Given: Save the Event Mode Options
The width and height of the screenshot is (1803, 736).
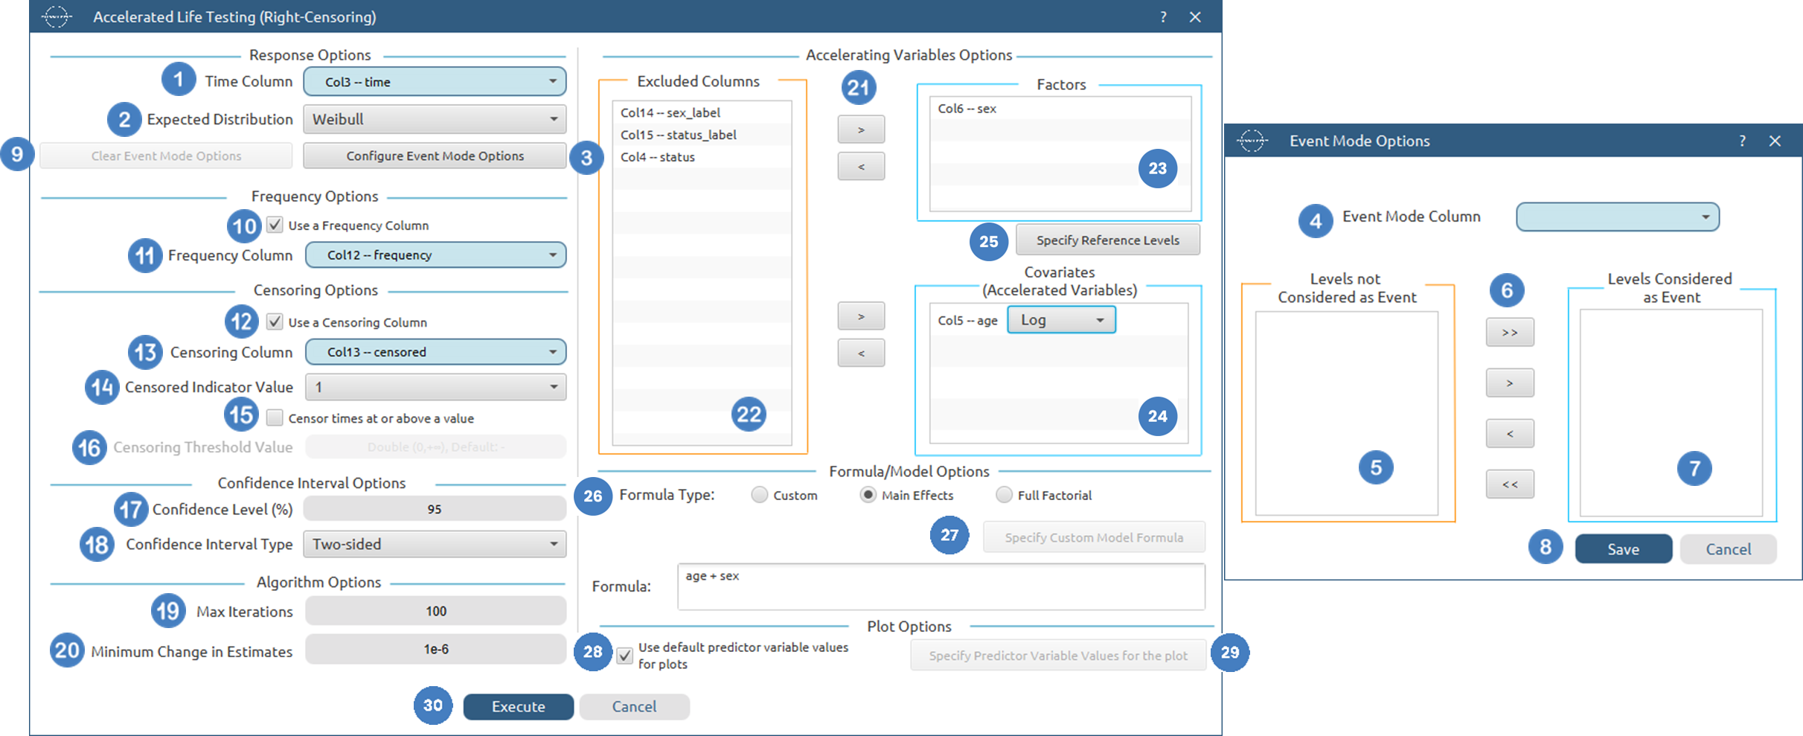Looking at the screenshot, I should point(1623,549).
